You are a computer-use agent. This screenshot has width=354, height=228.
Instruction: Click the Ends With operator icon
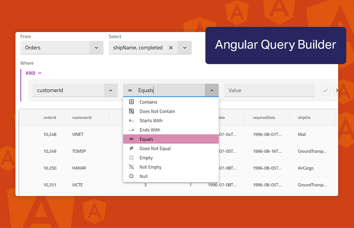pyautogui.click(x=131, y=130)
